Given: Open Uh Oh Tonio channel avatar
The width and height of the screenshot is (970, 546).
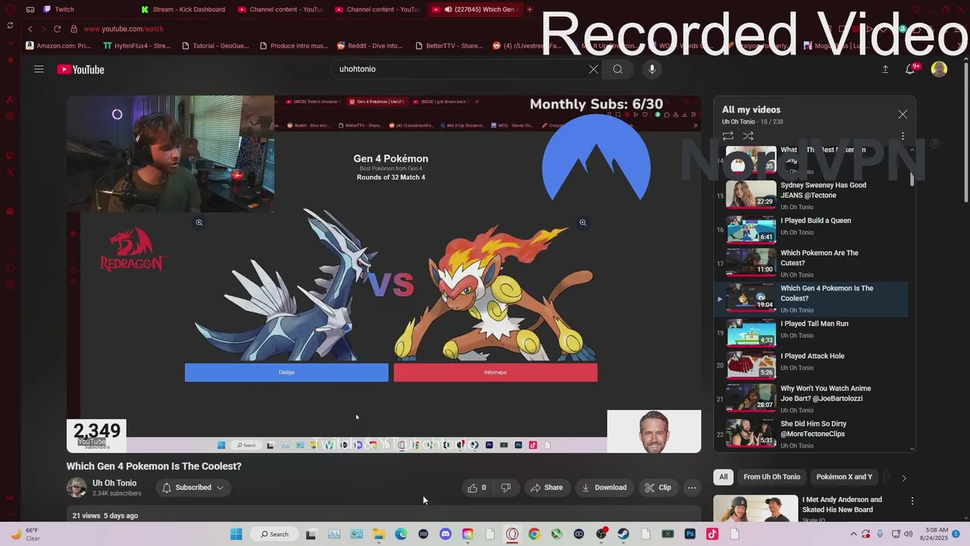Looking at the screenshot, I should 77,488.
